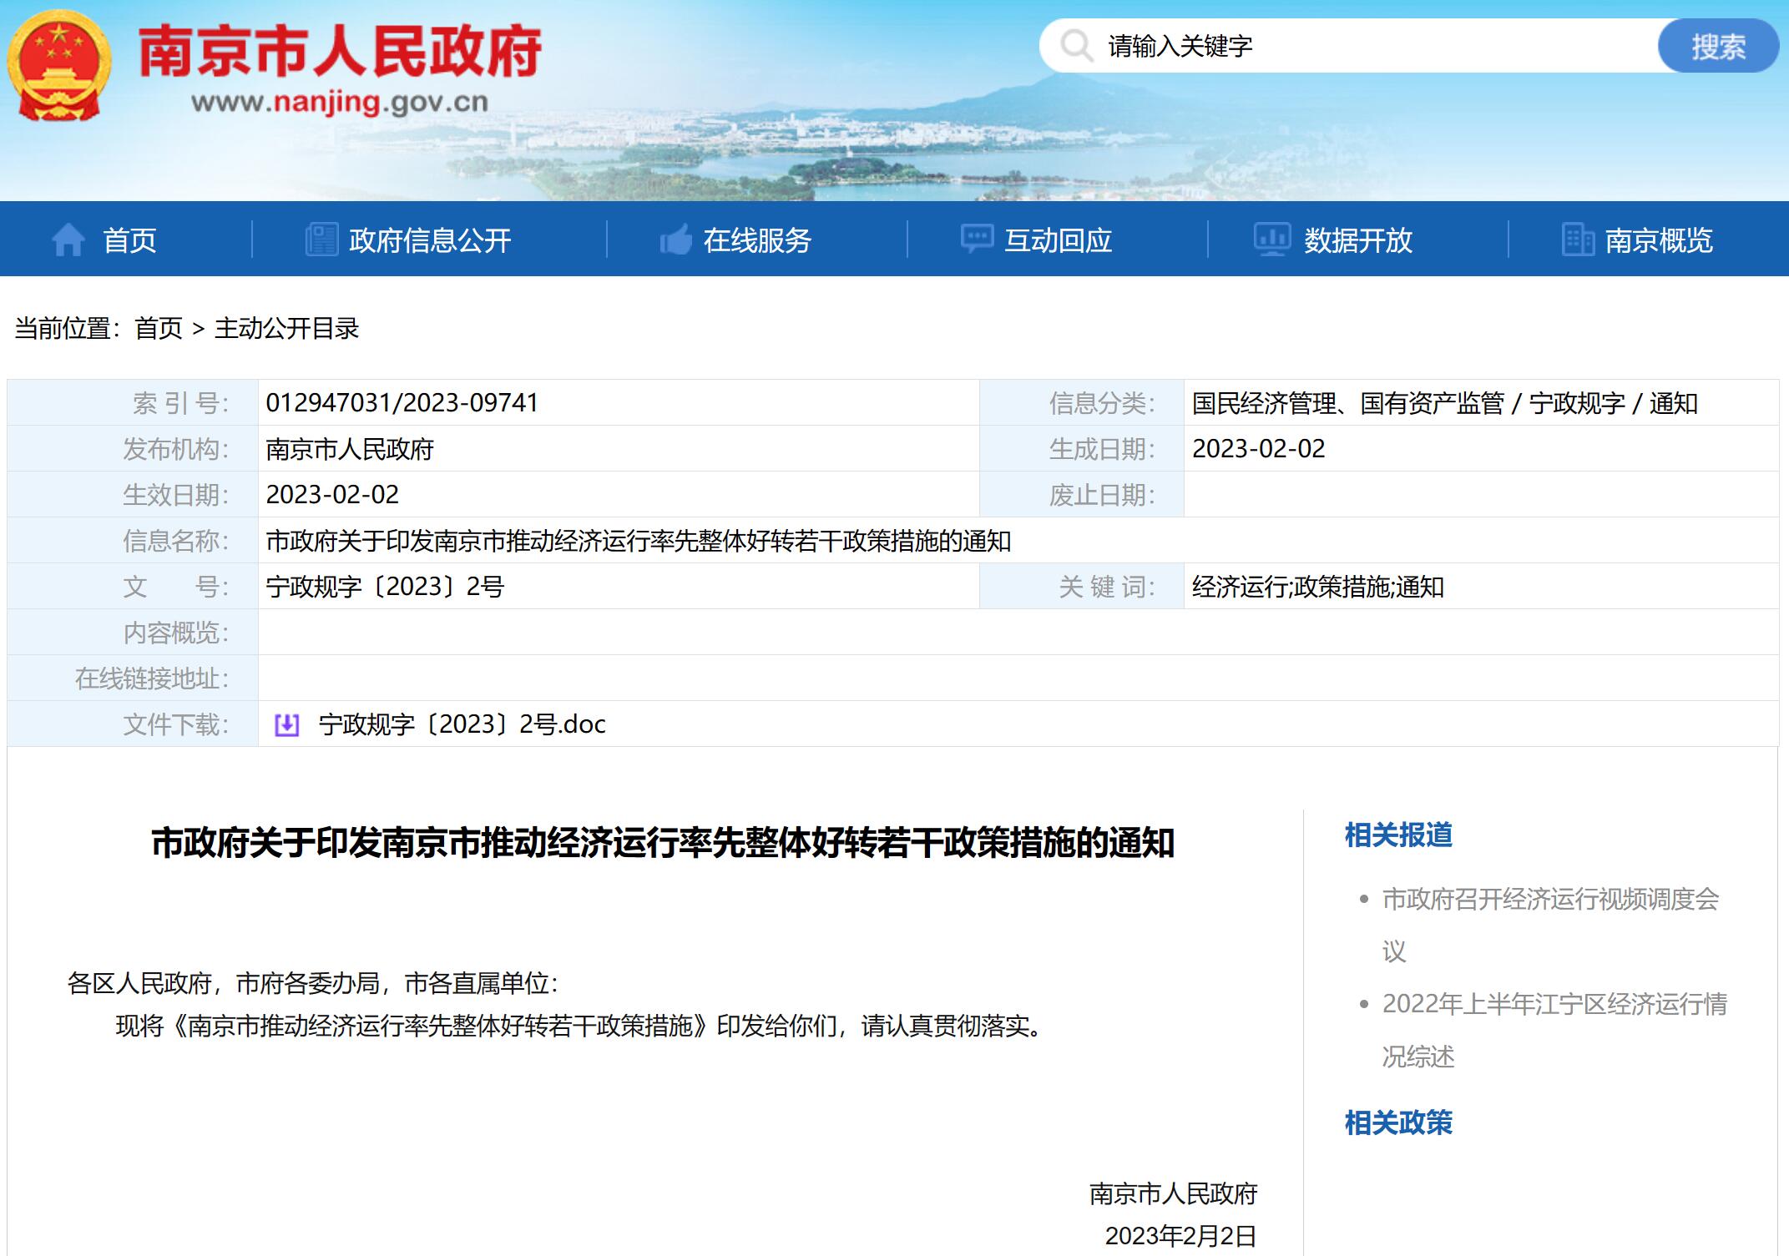The width and height of the screenshot is (1789, 1256).
Task: Click the thumbs-up icon beside 在线服务
Action: [676, 240]
